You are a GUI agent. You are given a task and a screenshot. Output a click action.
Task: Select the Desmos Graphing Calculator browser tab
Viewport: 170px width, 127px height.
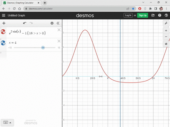click(20, 3)
